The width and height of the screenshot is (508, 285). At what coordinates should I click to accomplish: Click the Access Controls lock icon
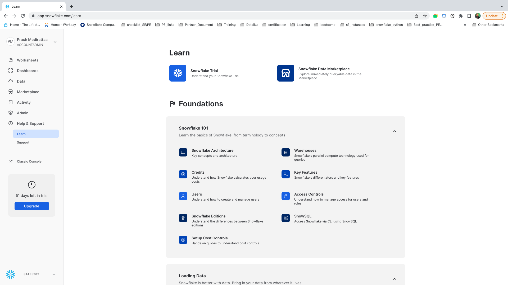click(285, 196)
